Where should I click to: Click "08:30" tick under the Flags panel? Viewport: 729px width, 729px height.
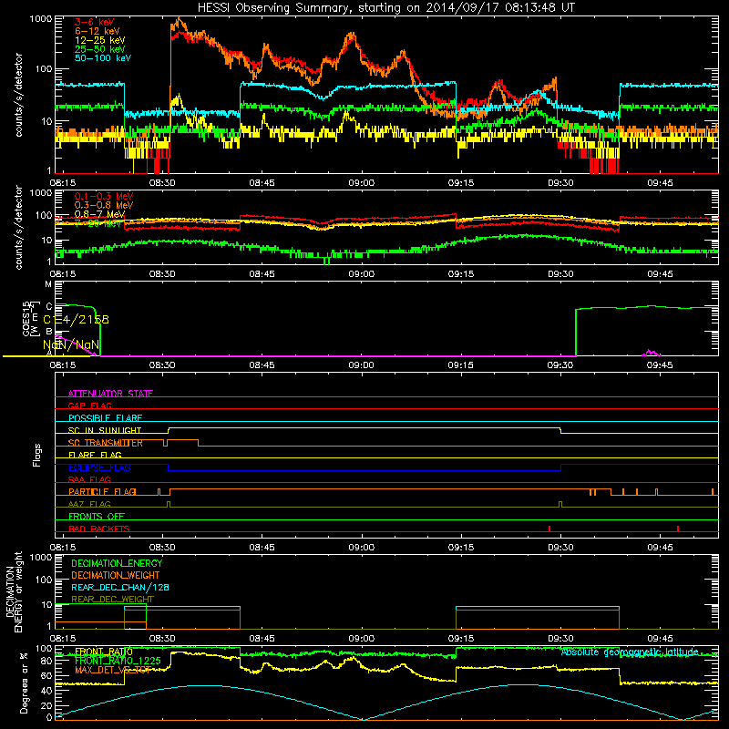[x=162, y=548]
